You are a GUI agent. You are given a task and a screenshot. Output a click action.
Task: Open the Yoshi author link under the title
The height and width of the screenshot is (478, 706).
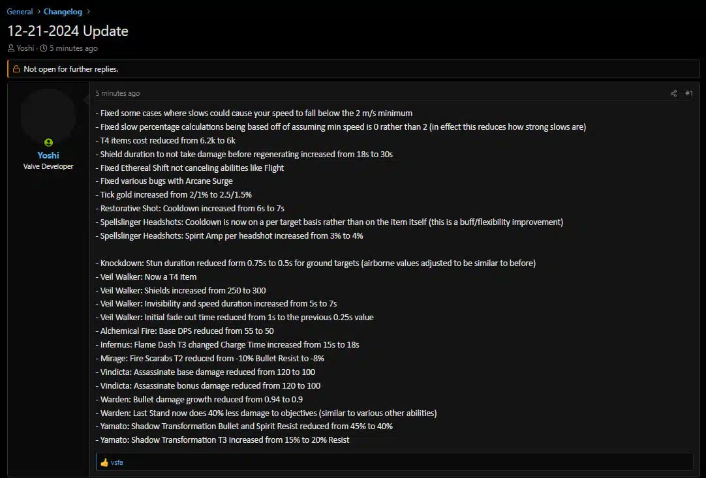[25, 48]
